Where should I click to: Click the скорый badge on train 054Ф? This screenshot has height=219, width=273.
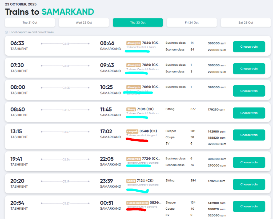tap(133, 131)
